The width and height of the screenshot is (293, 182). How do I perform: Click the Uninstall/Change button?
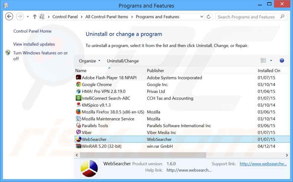pyautogui.click(x=123, y=61)
